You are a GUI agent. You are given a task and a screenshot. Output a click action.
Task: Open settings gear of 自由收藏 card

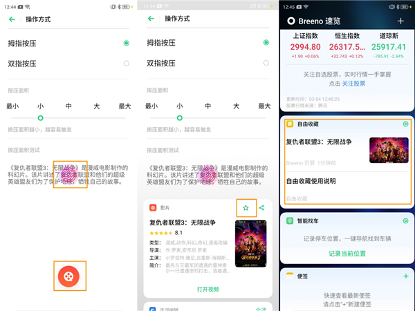tap(405, 124)
